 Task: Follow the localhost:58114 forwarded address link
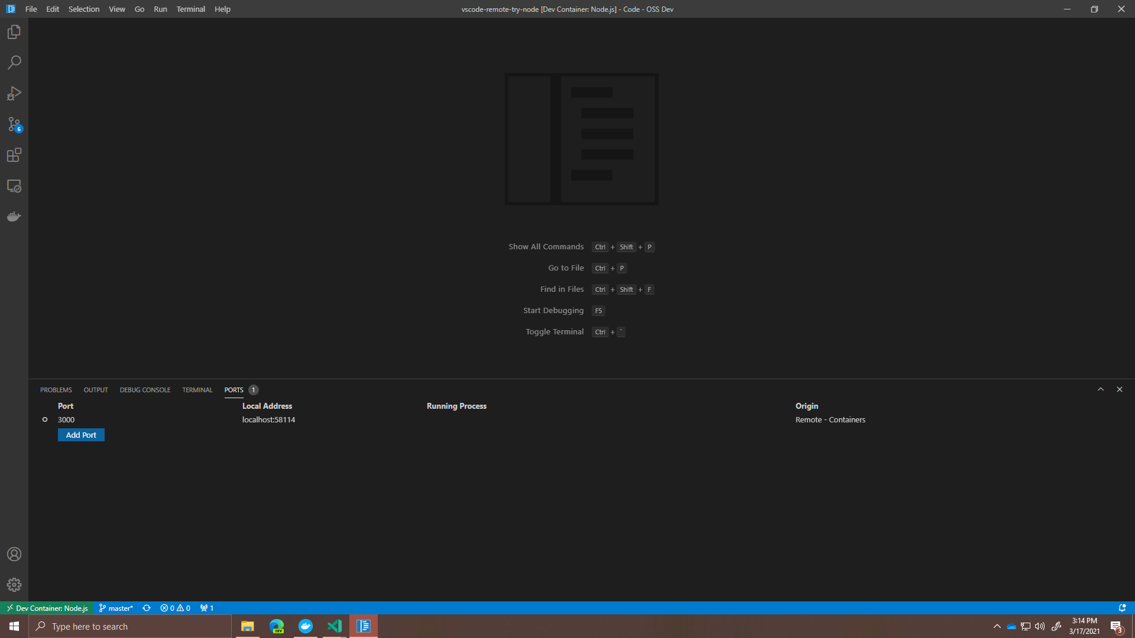pos(268,419)
